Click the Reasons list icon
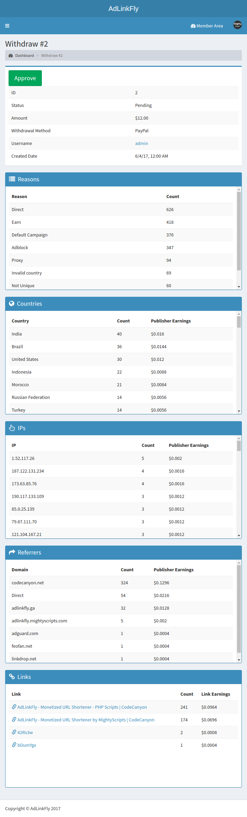The image size is (247, 817). pyautogui.click(x=12, y=179)
